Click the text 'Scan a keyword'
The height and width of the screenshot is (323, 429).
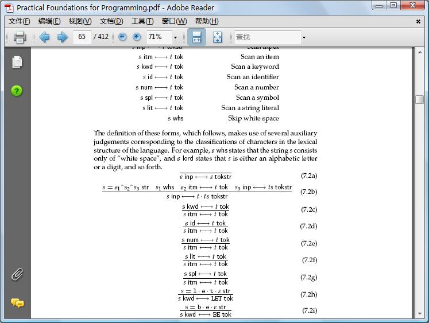255,67
